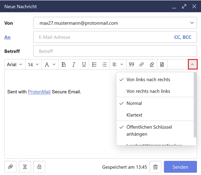Toggle italic text formatting
The image size is (201, 175).
tap(74, 64)
